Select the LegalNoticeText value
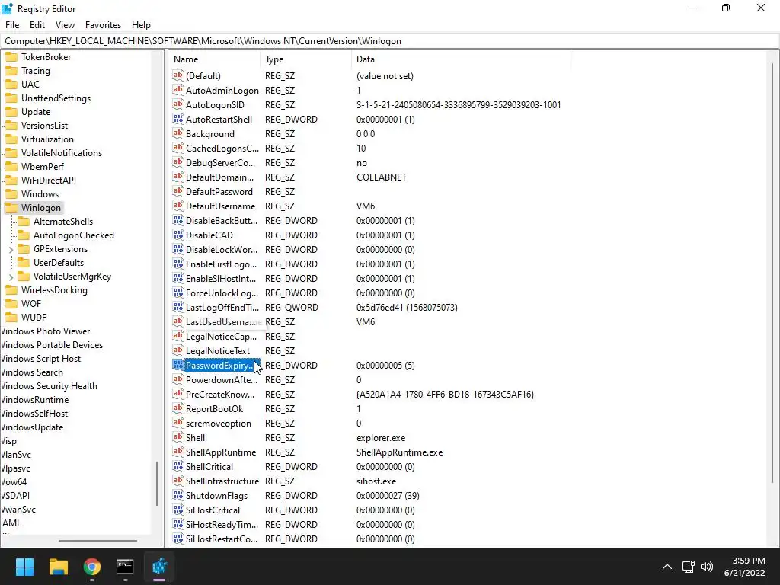Viewport: 780px width, 585px height. [218, 350]
